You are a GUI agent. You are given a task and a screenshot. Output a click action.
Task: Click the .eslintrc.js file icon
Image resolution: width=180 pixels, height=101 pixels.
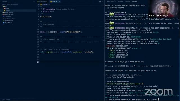point(4,17)
